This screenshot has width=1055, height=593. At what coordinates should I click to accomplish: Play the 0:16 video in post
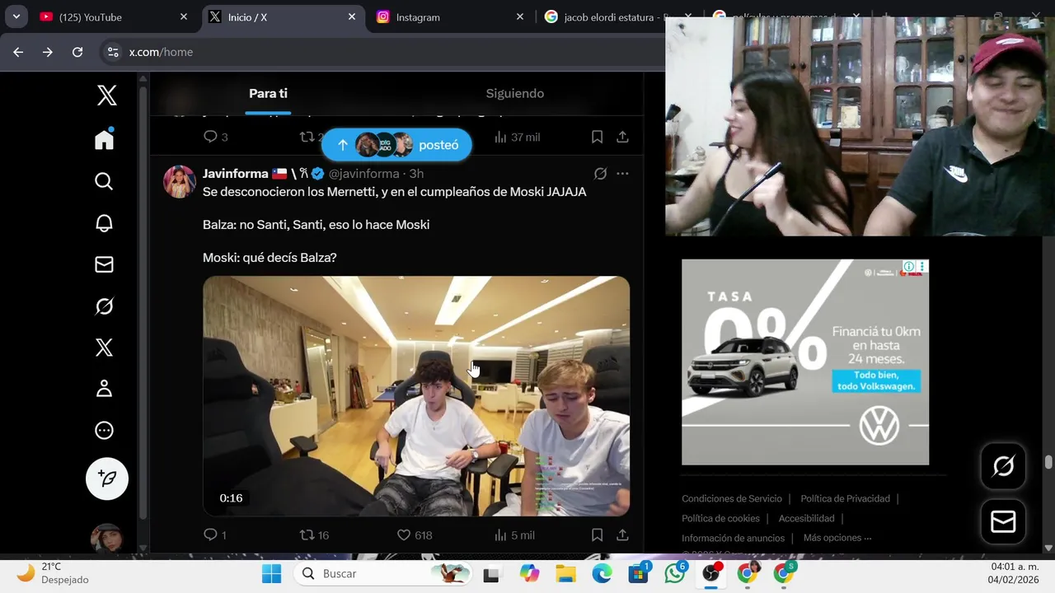[x=416, y=396]
